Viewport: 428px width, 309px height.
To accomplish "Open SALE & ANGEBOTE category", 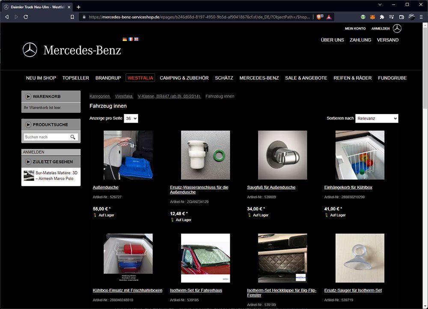I will click(306, 78).
